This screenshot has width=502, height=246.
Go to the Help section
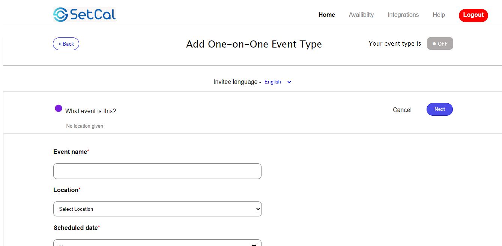[439, 15]
